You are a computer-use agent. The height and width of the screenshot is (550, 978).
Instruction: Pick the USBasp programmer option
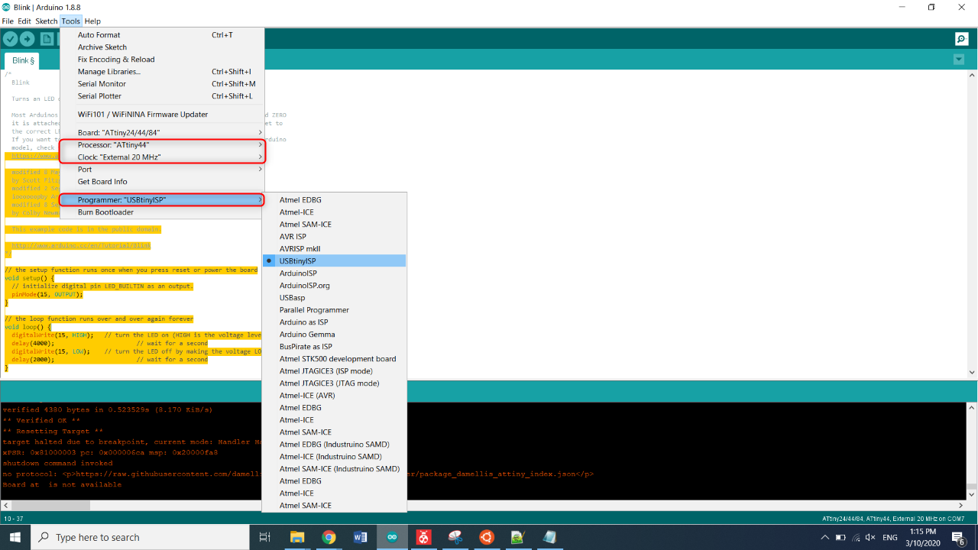tap(334, 298)
